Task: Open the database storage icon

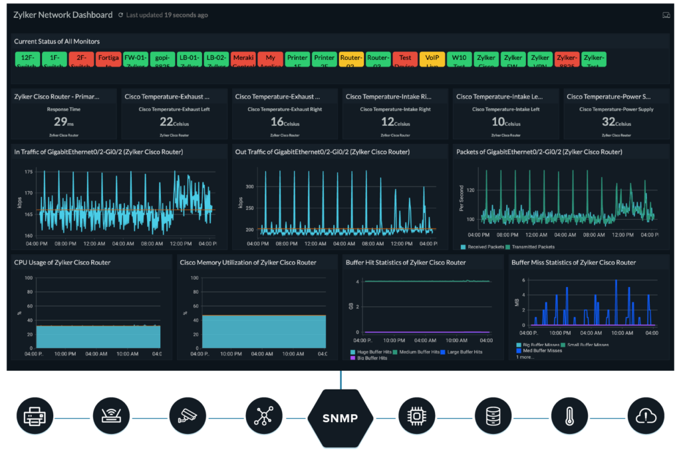Action: [493, 417]
